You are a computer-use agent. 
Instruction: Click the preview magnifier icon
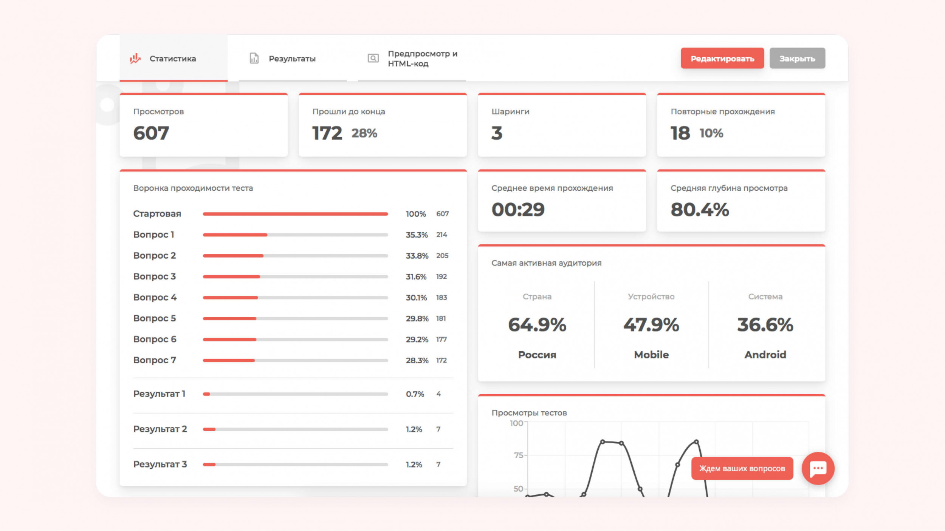click(373, 58)
